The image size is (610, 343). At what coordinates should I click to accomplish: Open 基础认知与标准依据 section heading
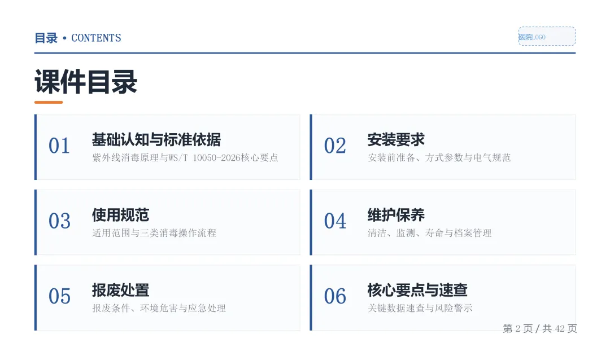pos(156,140)
